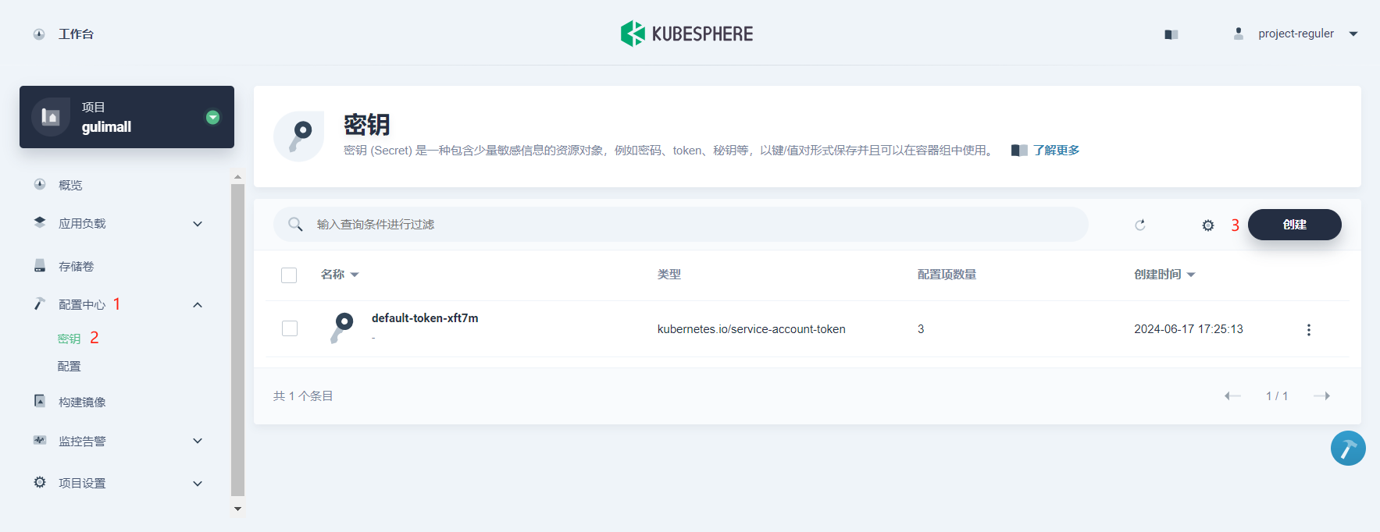Click the 共 1 个条目 total count text
This screenshot has width=1380, height=532.
(303, 396)
